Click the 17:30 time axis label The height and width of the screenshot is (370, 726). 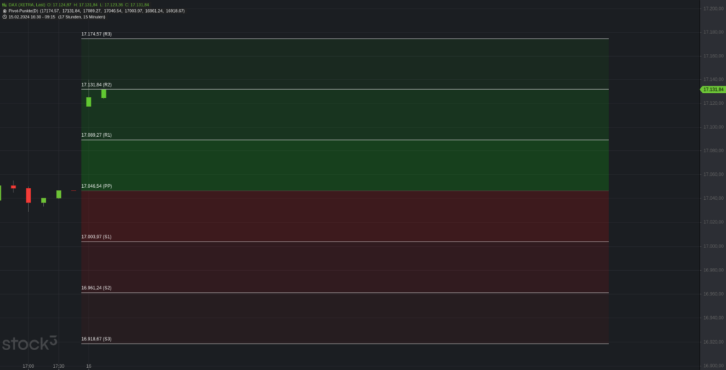[x=58, y=366]
